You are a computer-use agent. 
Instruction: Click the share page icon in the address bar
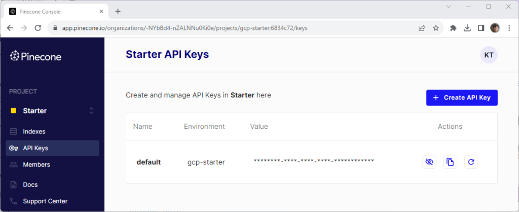(x=422, y=28)
